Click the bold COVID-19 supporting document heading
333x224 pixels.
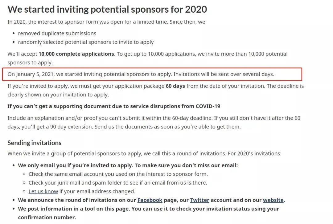click(114, 106)
